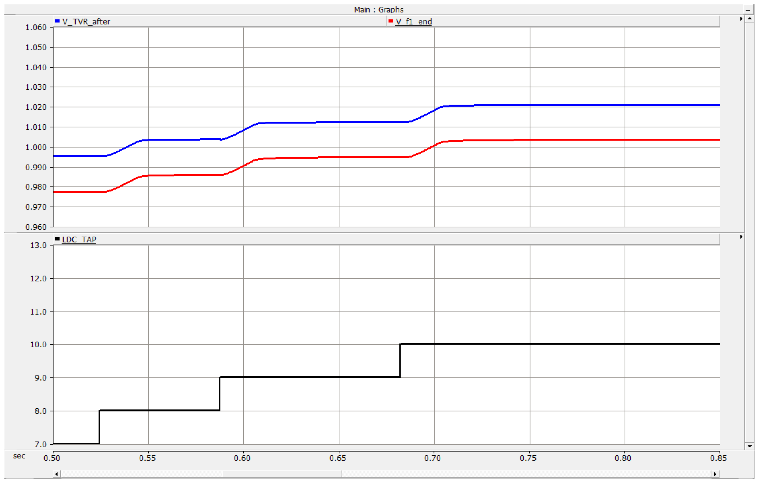Open the LDC_TAP graph's side arrow menu
Viewport: 761px width, 484px height.
[741, 237]
